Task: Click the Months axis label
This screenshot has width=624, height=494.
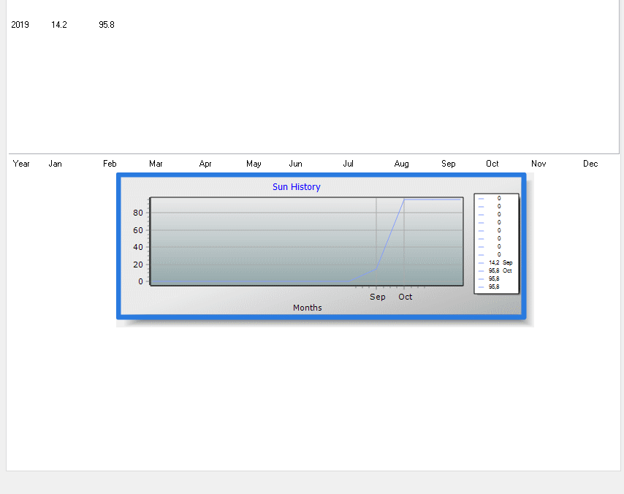Action: (x=307, y=308)
